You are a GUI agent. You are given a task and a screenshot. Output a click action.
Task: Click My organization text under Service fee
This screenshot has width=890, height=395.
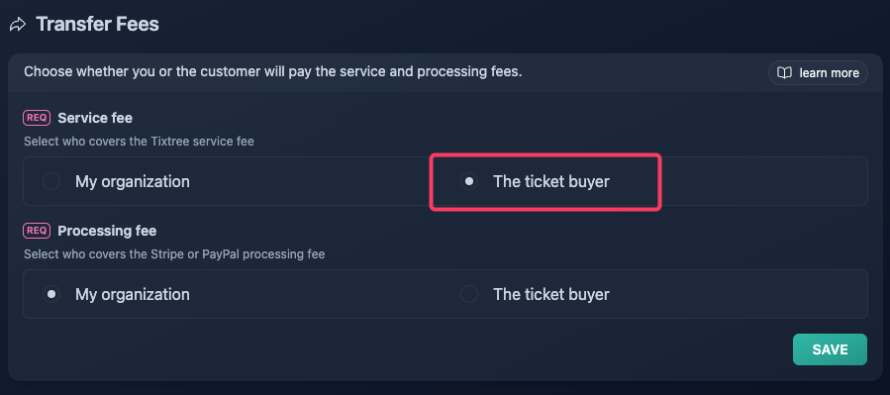point(133,181)
